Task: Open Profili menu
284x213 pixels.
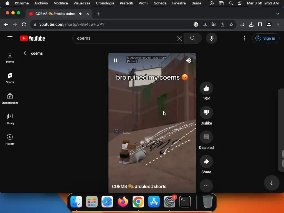Action: (143, 3)
